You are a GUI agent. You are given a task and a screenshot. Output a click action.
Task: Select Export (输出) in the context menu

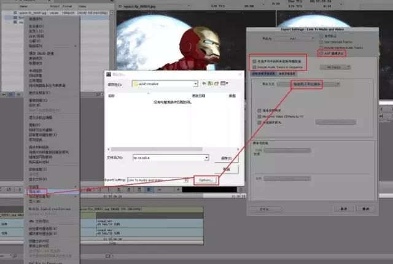click(36, 192)
